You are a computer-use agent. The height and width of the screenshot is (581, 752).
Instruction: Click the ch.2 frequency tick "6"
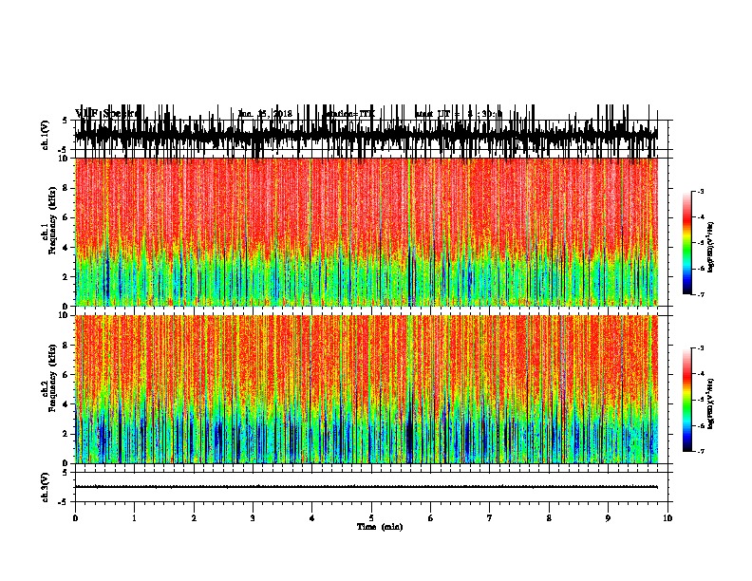[x=66, y=375]
